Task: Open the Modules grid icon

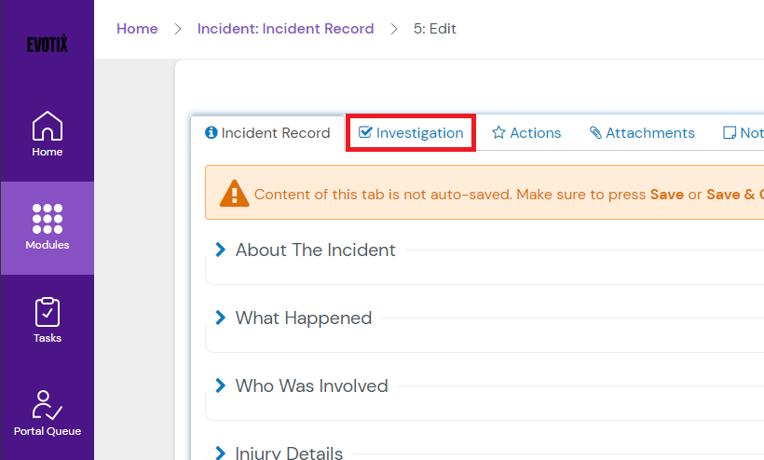Action: pyautogui.click(x=47, y=219)
